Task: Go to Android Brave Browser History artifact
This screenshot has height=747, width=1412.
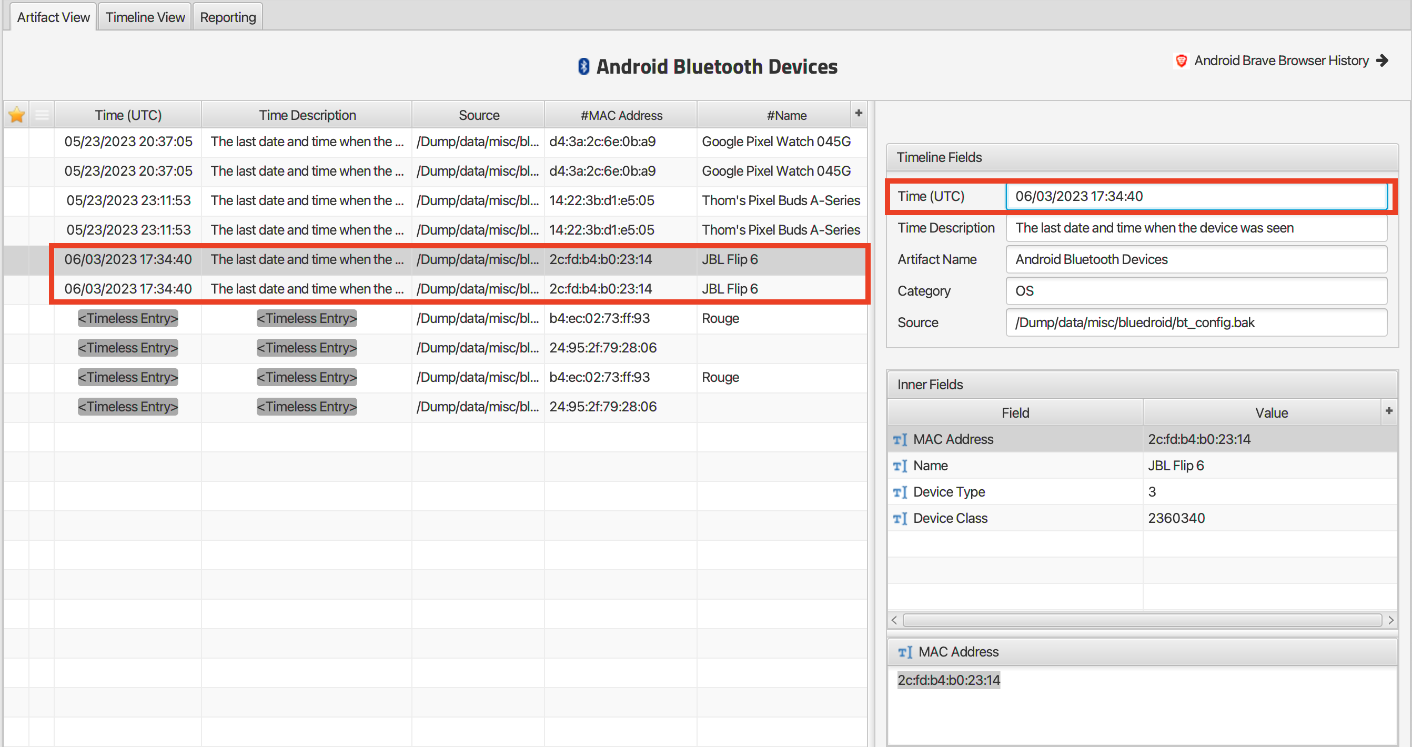Action: point(1281,60)
